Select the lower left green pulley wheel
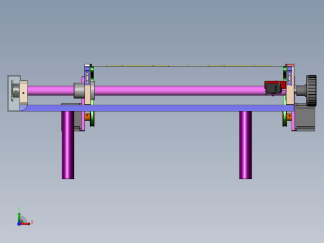Viewport: 324px width, 243px height. pos(92,119)
